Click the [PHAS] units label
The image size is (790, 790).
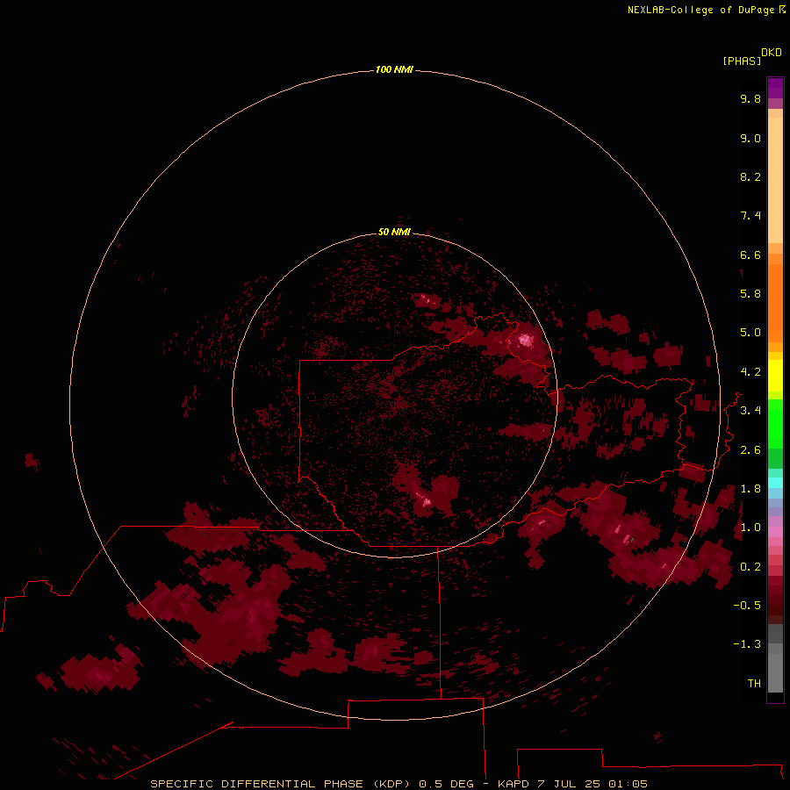742,61
